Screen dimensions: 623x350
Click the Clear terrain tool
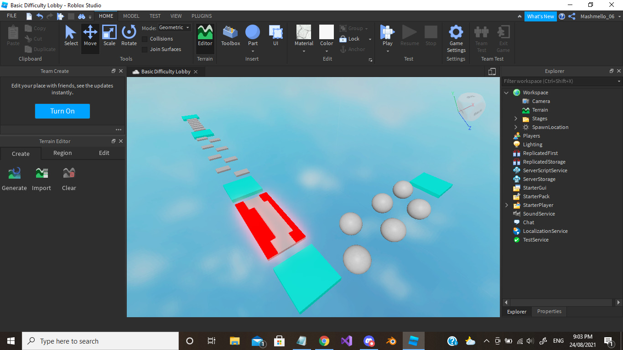point(69,179)
